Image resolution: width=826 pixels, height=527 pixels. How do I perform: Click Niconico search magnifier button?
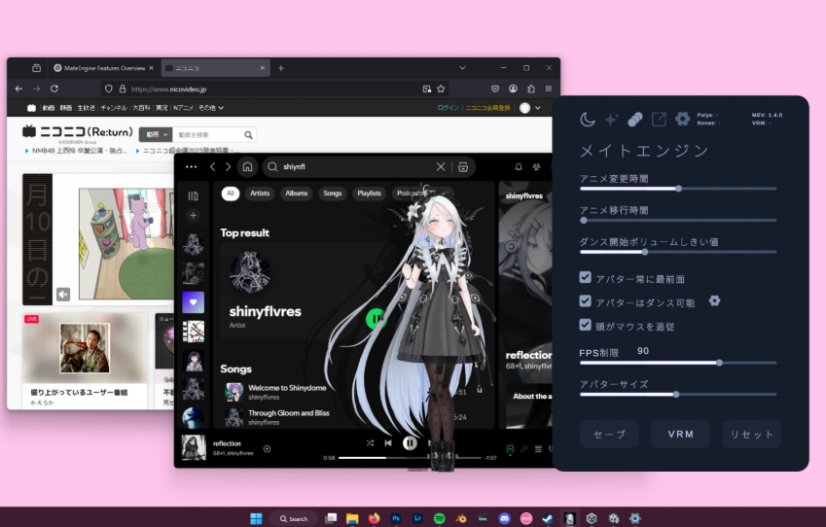click(x=248, y=135)
